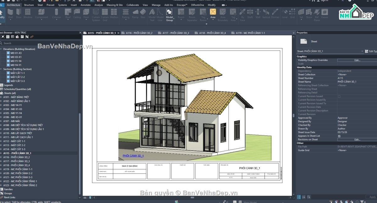
Task: Click the Sheet Name value field
Action: click(x=357, y=82)
